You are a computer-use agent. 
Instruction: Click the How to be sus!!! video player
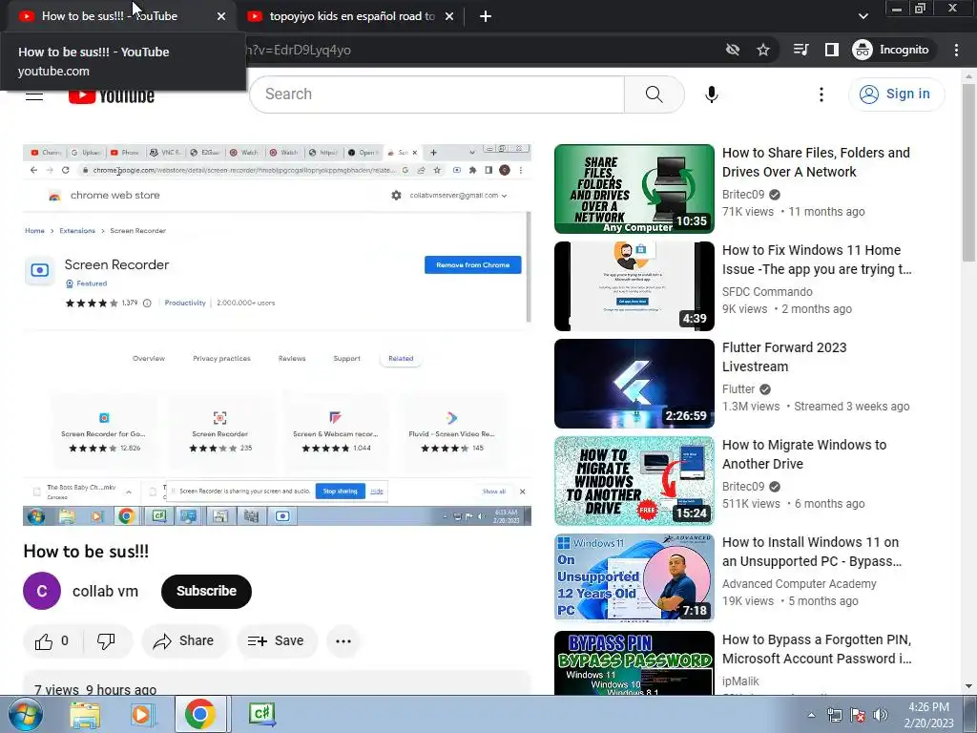click(278, 335)
